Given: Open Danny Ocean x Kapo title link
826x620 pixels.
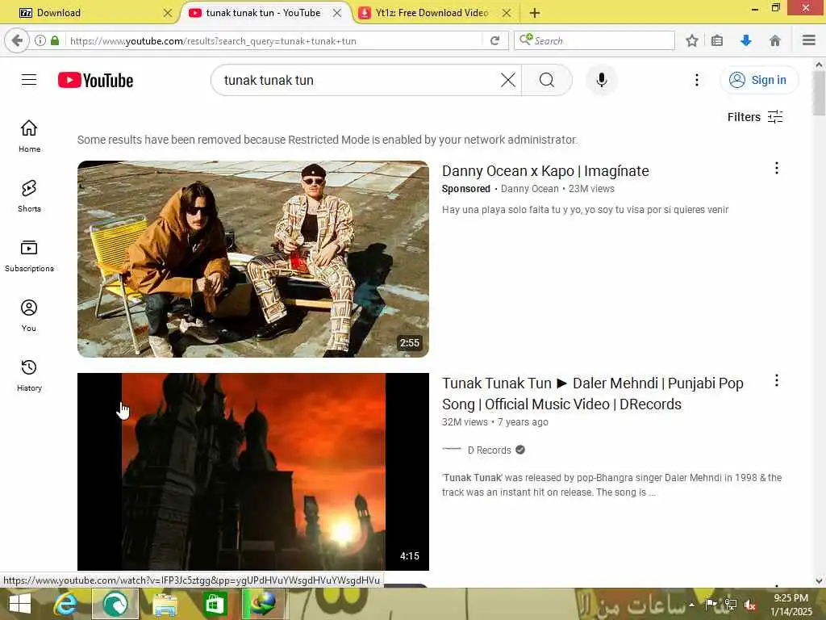Looking at the screenshot, I should 545,171.
